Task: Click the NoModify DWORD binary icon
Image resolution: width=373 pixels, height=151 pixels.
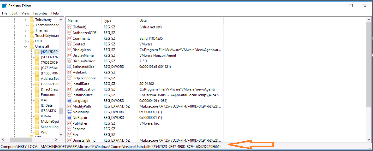Action: (70, 112)
